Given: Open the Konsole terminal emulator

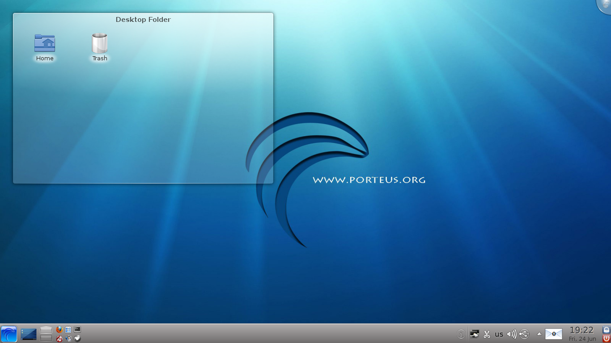Looking at the screenshot, I should (x=77, y=330).
